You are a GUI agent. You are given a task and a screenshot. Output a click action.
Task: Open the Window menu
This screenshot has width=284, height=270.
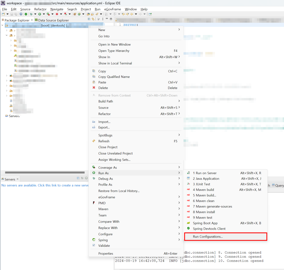[131, 9]
